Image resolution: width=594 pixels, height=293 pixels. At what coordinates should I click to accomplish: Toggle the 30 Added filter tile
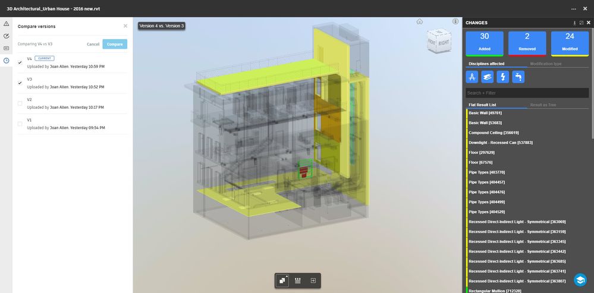point(485,43)
